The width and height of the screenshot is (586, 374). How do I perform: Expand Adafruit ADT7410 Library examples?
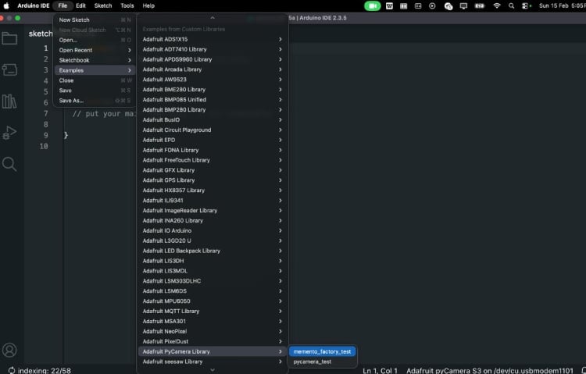(x=213, y=49)
